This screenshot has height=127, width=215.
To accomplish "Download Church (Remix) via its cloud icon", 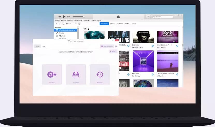I will click(177, 74).
